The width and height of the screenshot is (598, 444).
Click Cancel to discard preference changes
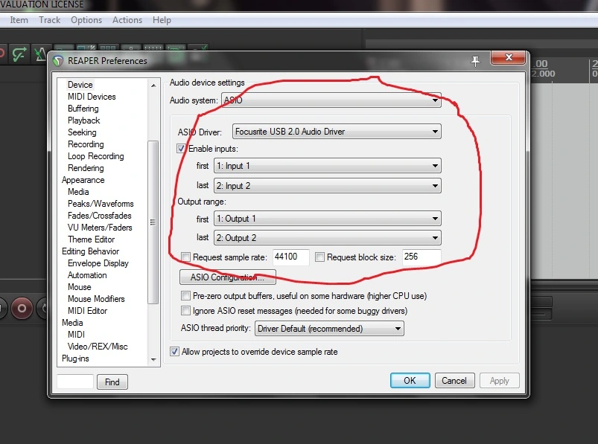pos(454,380)
